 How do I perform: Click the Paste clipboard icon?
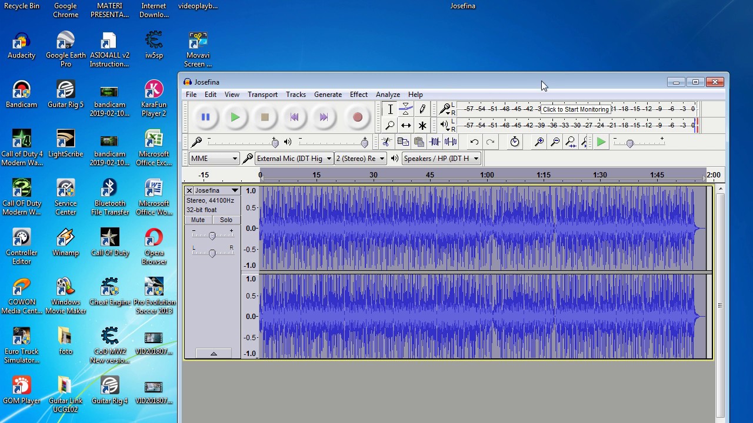(x=419, y=142)
